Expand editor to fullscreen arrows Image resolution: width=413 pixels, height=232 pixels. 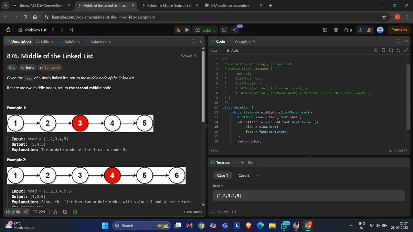[x=406, y=51]
